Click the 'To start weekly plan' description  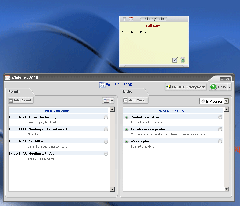coord(145,147)
